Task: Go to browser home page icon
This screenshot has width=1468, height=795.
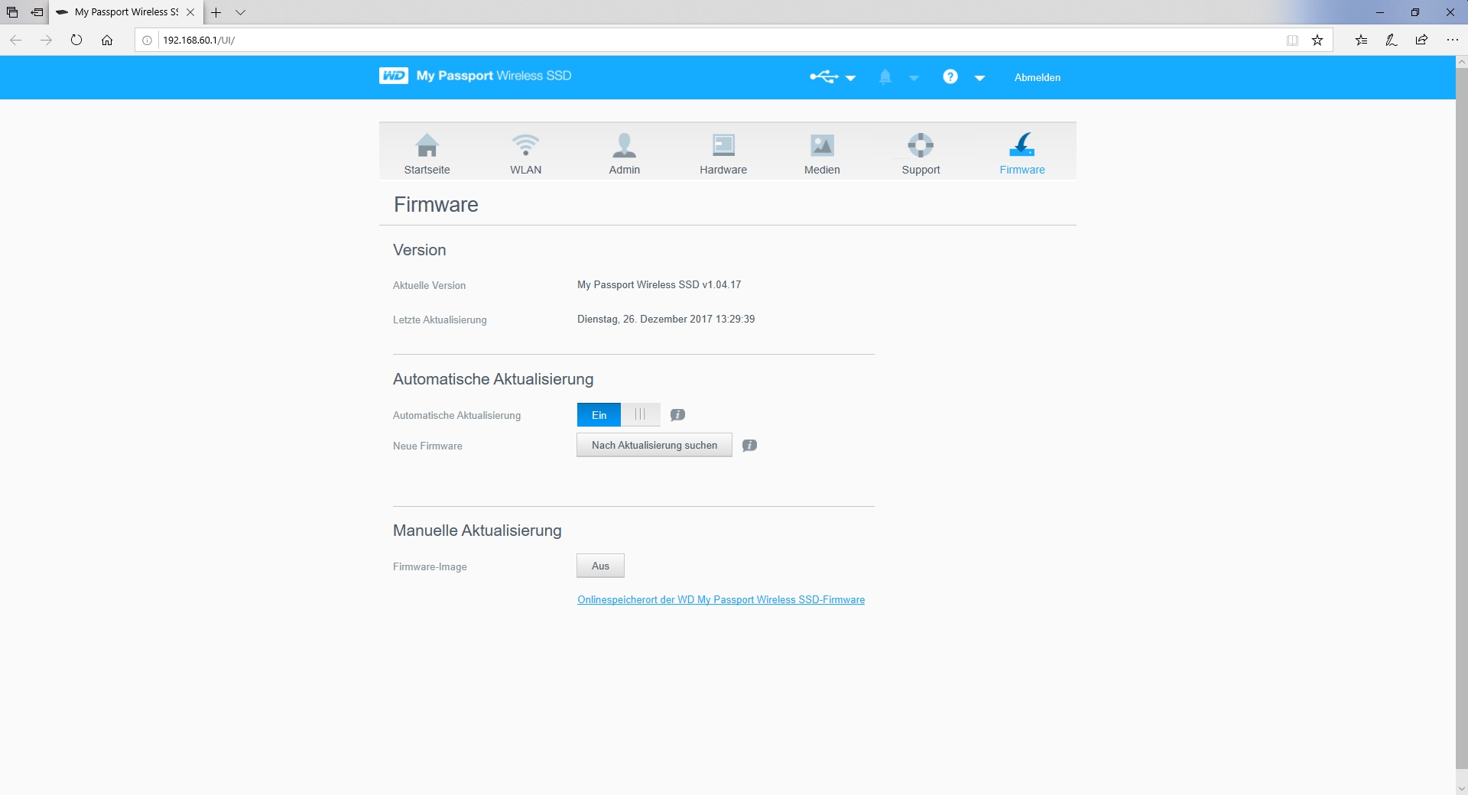Action: tap(107, 40)
